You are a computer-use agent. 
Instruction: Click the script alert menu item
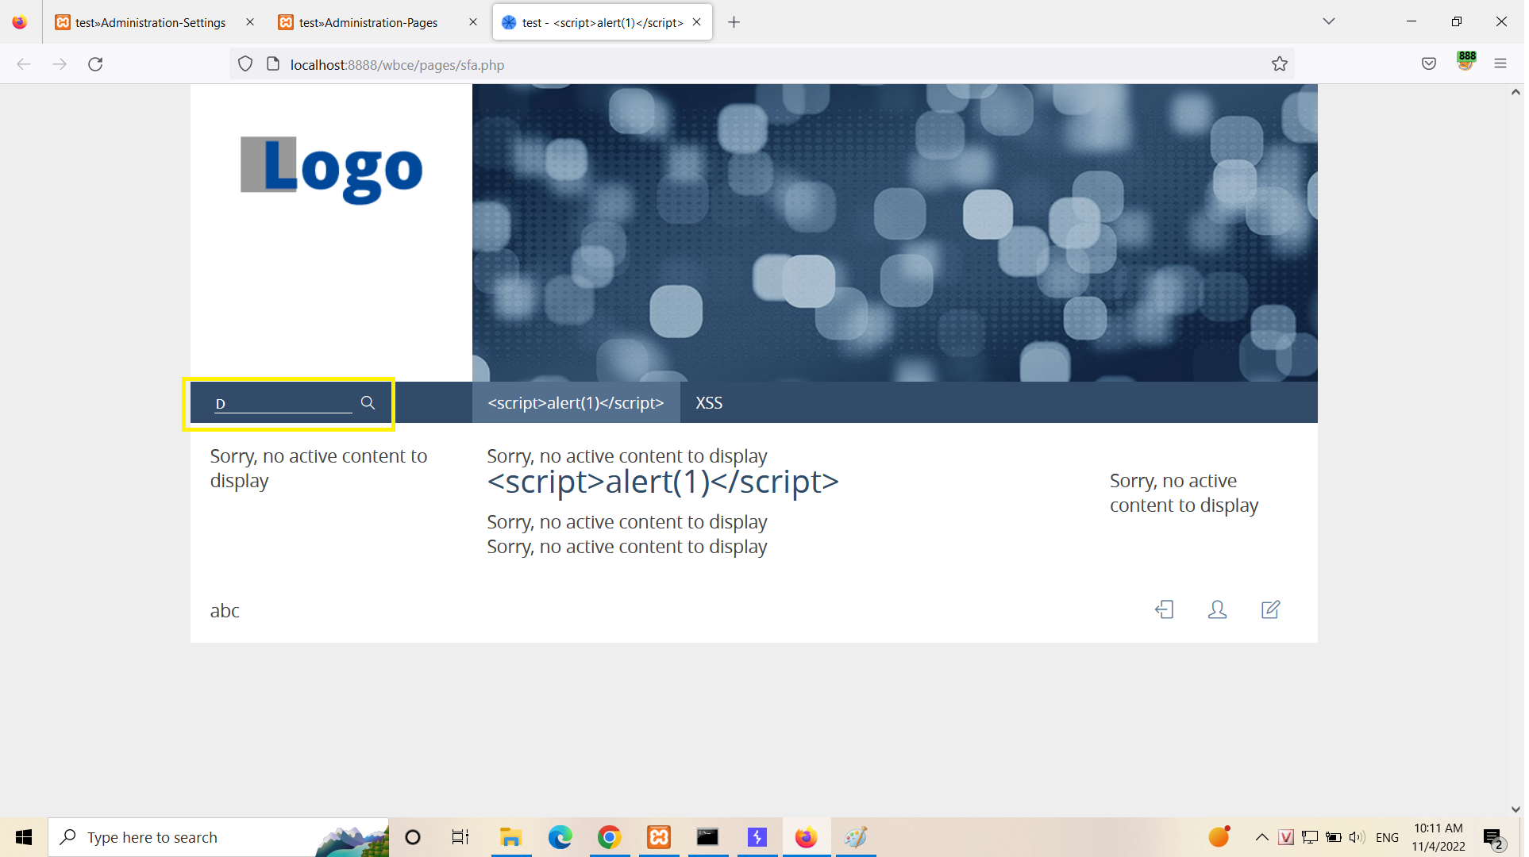click(x=576, y=403)
